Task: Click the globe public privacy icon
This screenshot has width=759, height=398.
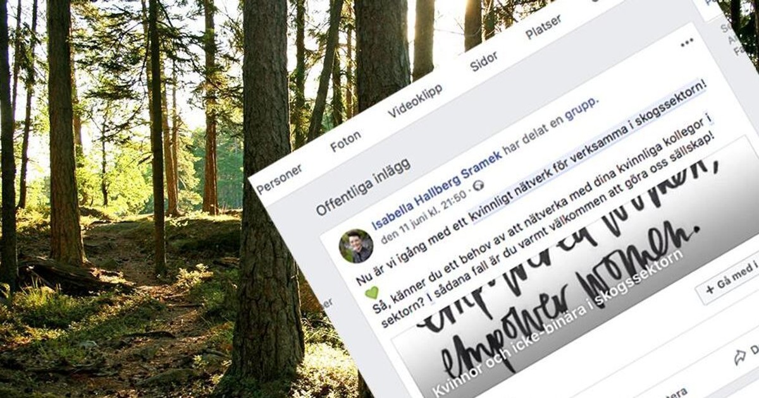Action: point(479,184)
